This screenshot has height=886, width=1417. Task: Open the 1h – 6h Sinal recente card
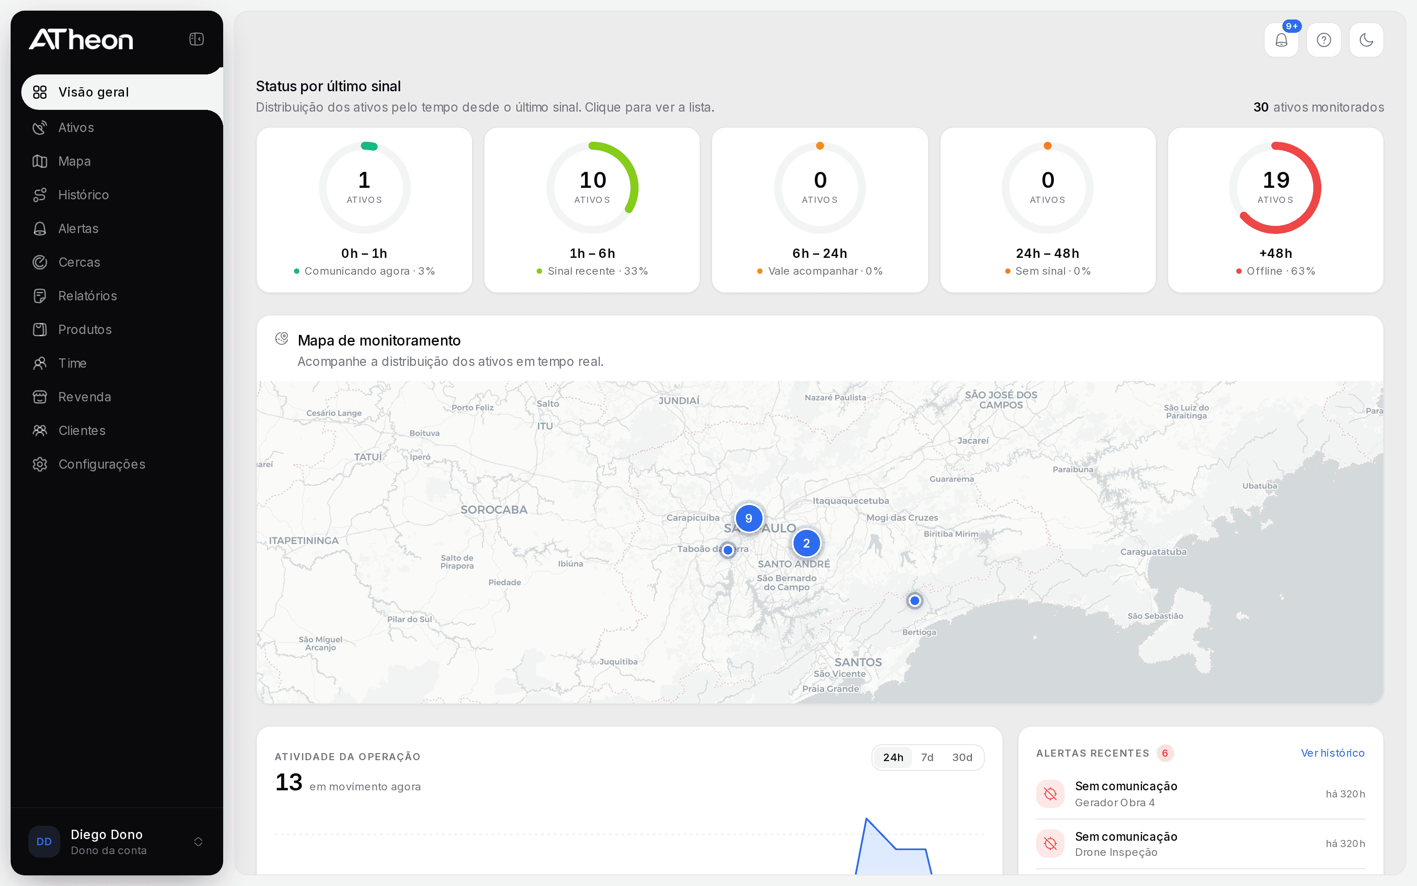point(592,210)
